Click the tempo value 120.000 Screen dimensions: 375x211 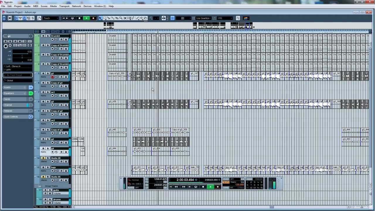pos(240,185)
